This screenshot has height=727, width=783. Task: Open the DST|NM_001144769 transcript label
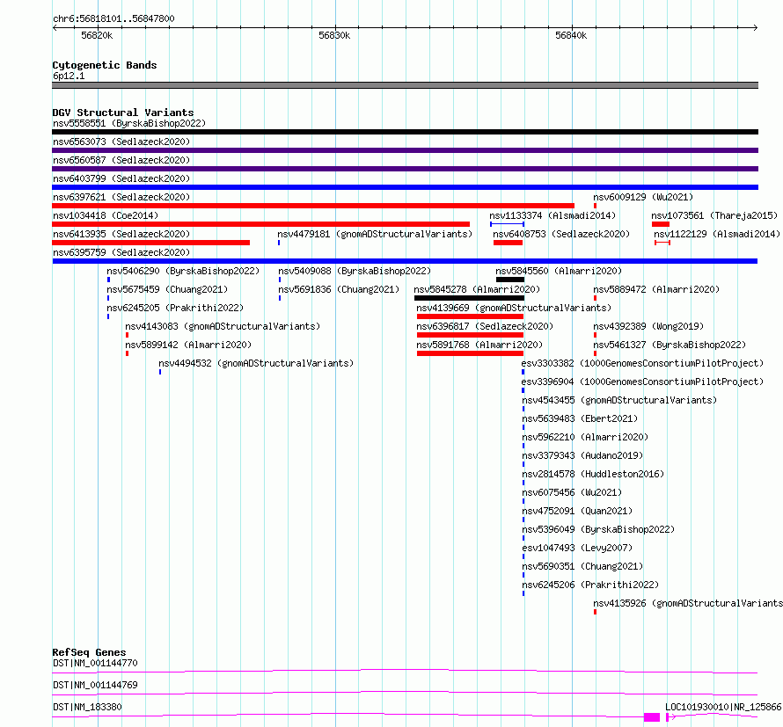(95, 685)
